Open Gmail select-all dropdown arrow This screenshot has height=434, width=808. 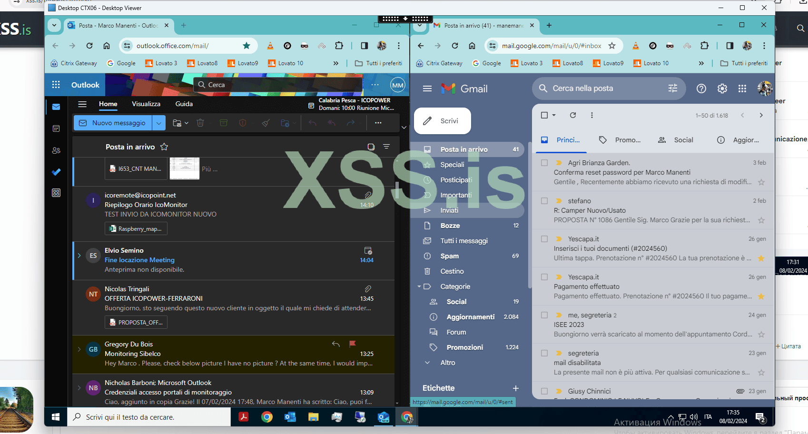(x=554, y=115)
